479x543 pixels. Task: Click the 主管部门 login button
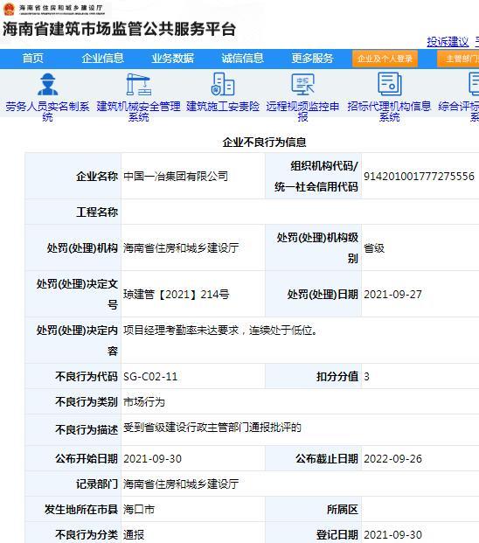tap(459, 59)
